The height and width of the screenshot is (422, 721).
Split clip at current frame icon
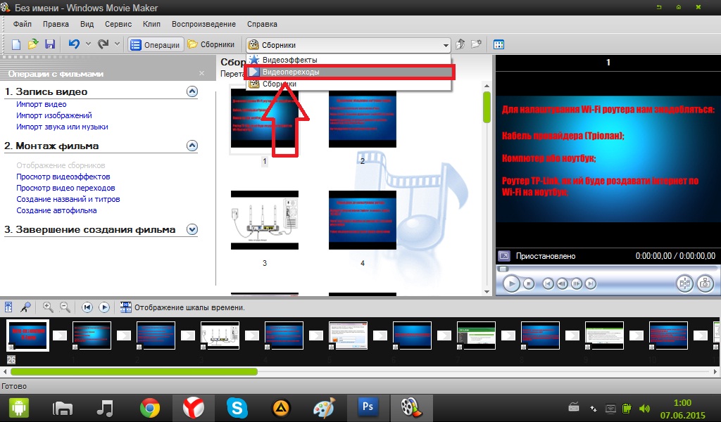(x=684, y=283)
